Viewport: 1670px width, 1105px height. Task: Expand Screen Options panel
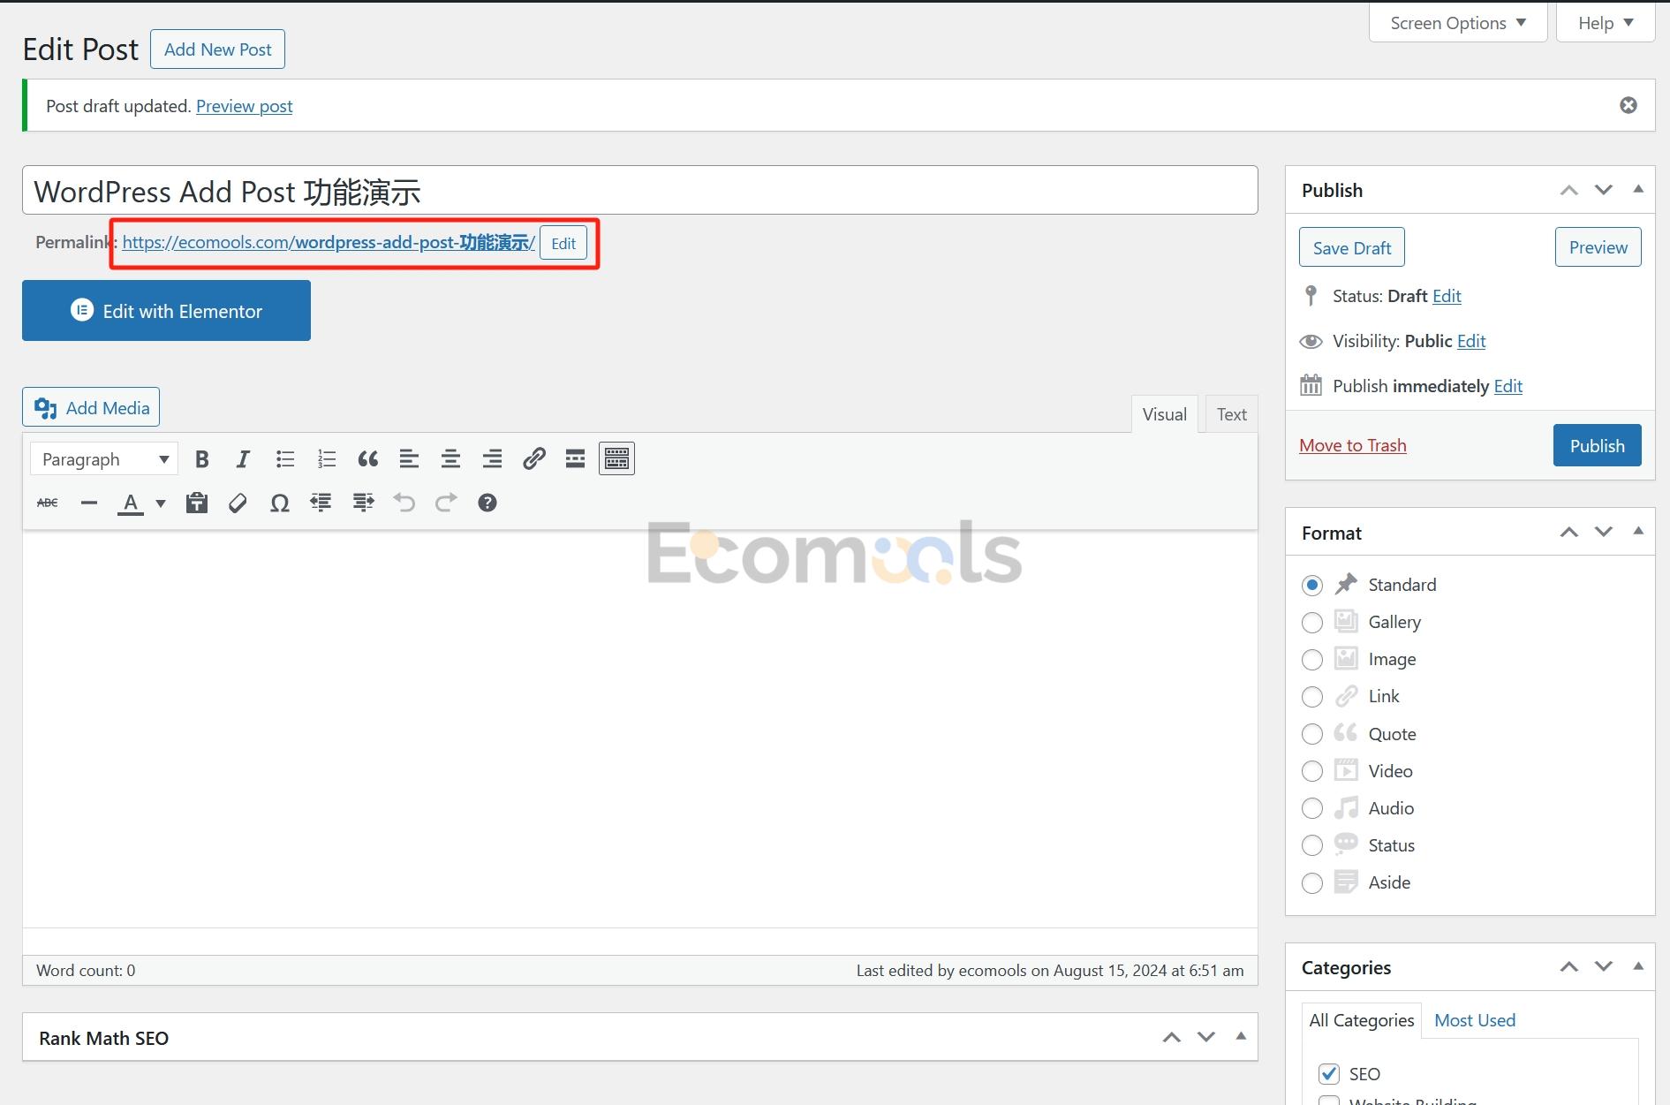click(1458, 23)
